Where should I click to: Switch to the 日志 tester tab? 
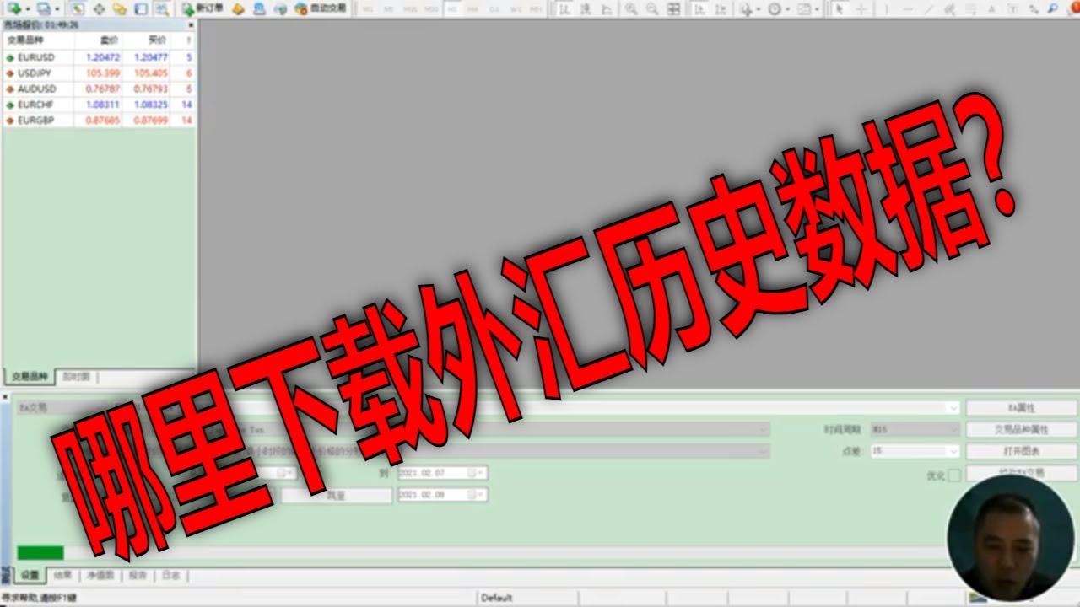click(x=171, y=576)
